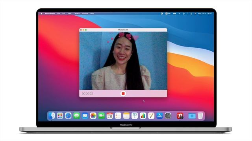Open Numbers from the Dock

point(143,116)
